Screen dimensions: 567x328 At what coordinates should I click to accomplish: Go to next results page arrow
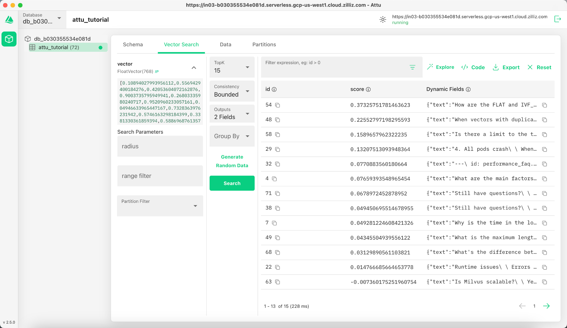[546, 306]
